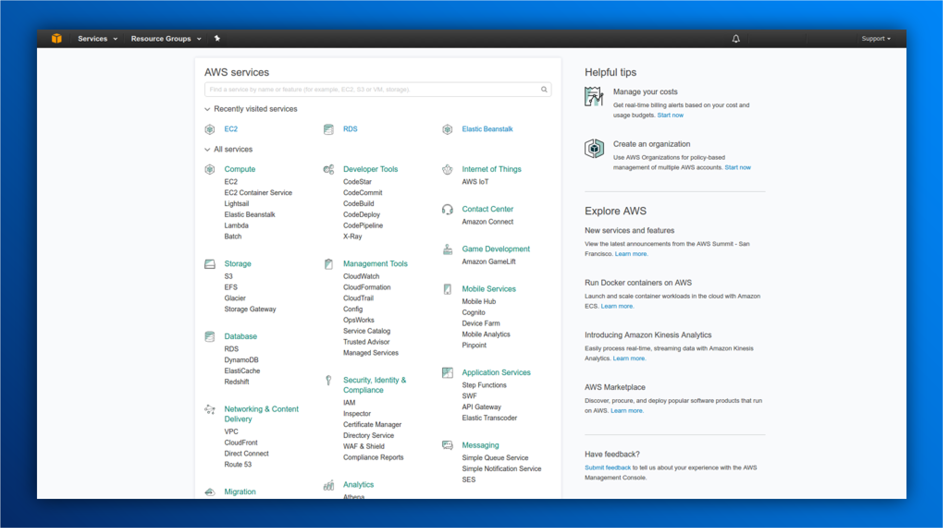Open Glacier service

point(235,298)
